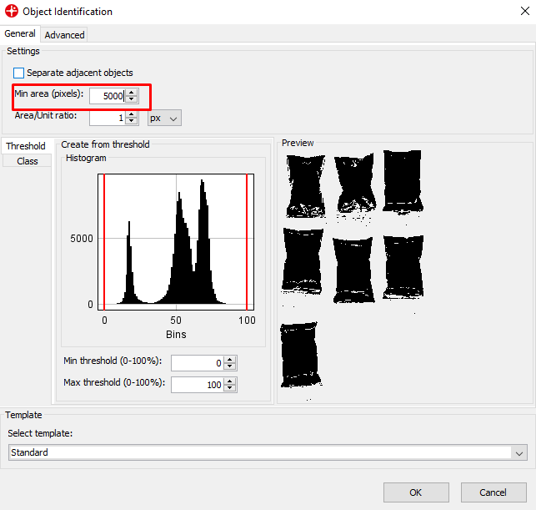The image size is (536, 510).
Task: Click the Max threshold input field
Action: click(197, 385)
